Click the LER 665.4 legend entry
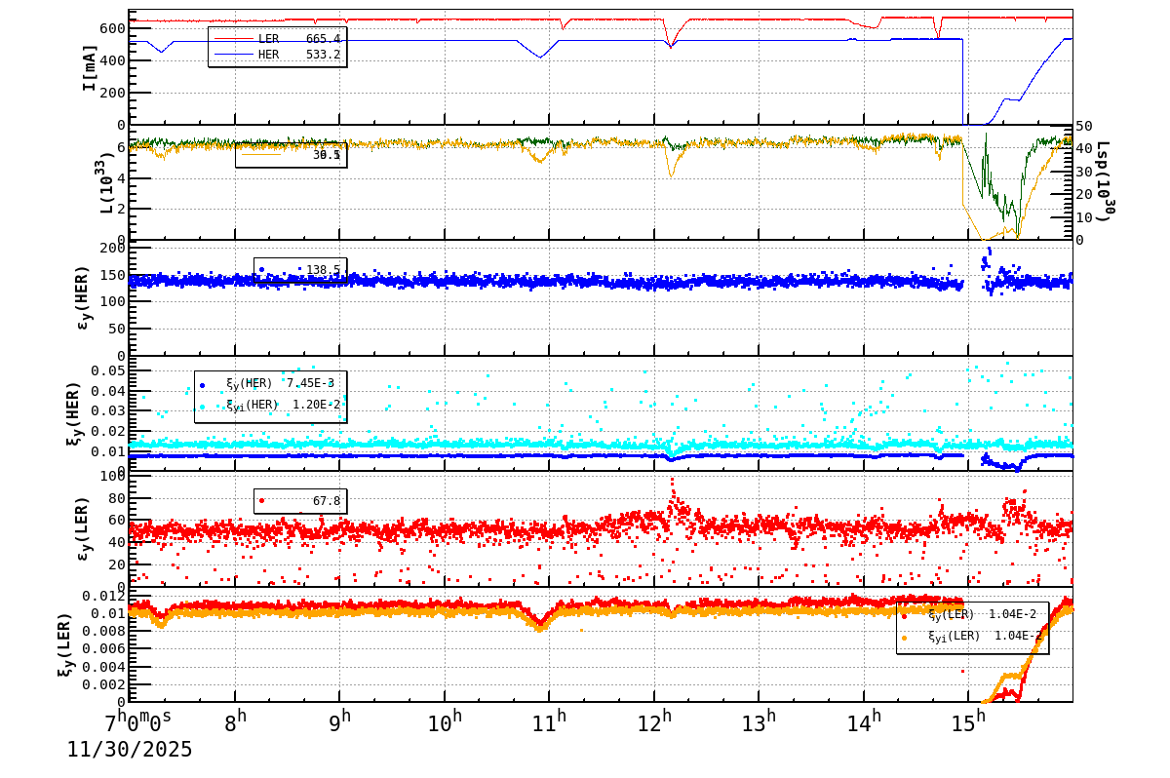This screenshot has height=778, width=1170. coord(278,38)
